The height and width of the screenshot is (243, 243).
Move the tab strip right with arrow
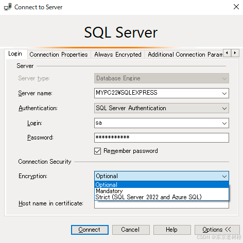coord(235,53)
